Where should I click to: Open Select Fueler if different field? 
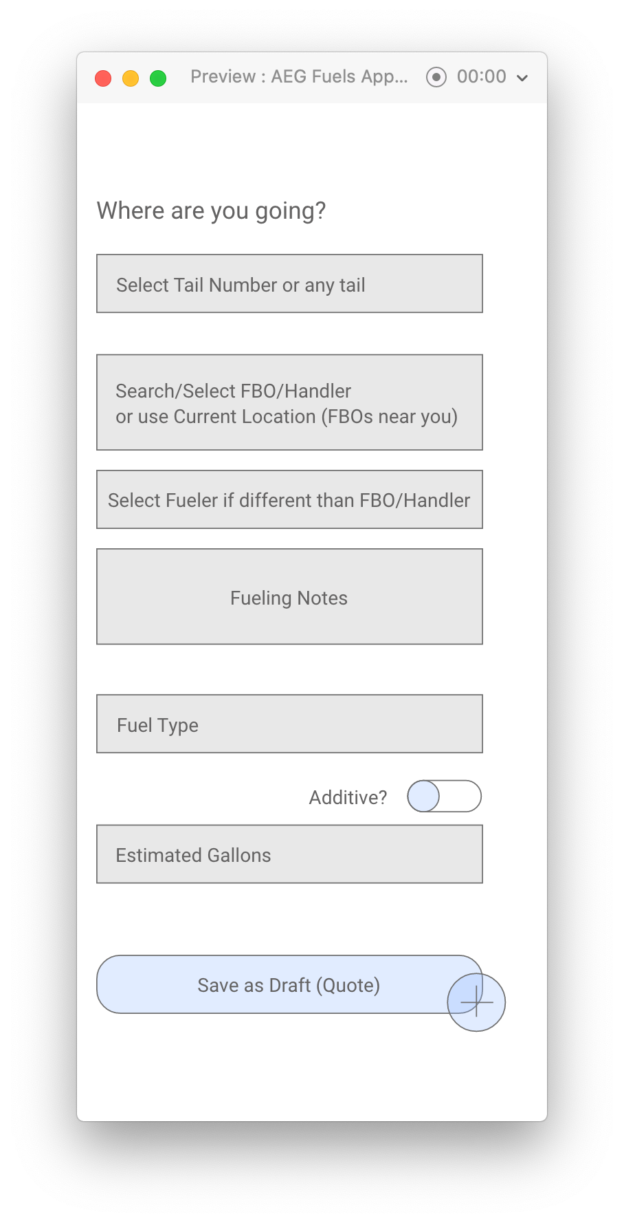(x=289, y=500)
